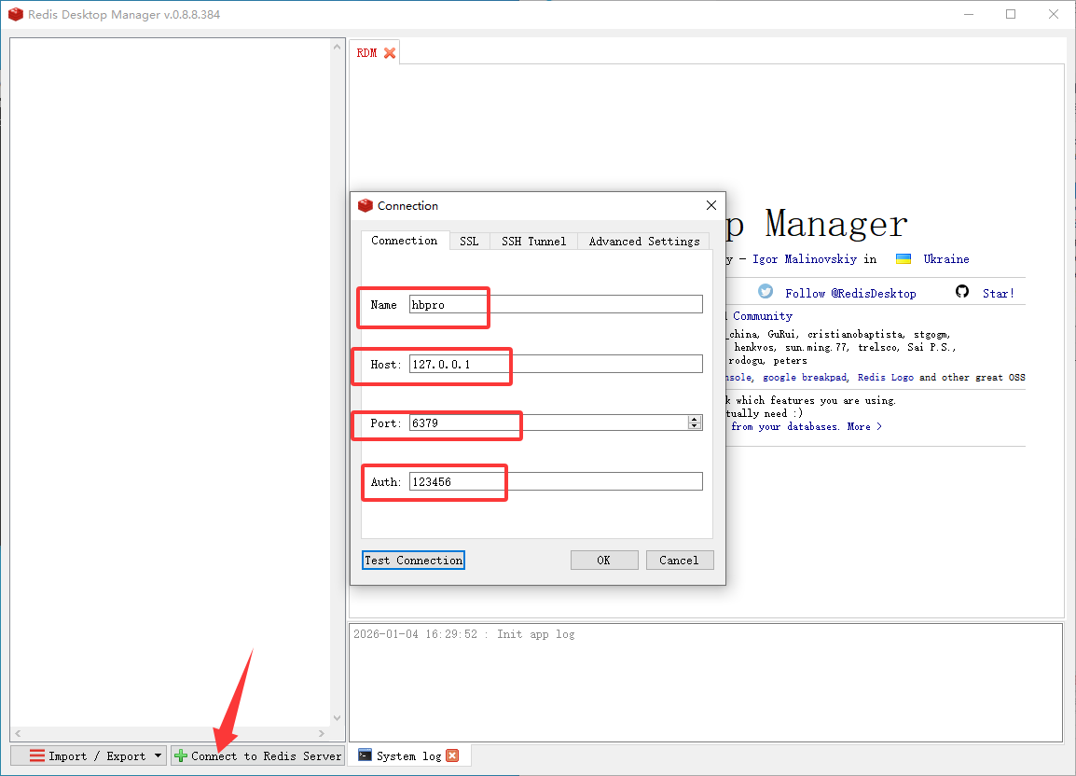Open the Follow @RedisDesktop link
The height and width of the screenshot is (776, 1076).
click(850, 293)
